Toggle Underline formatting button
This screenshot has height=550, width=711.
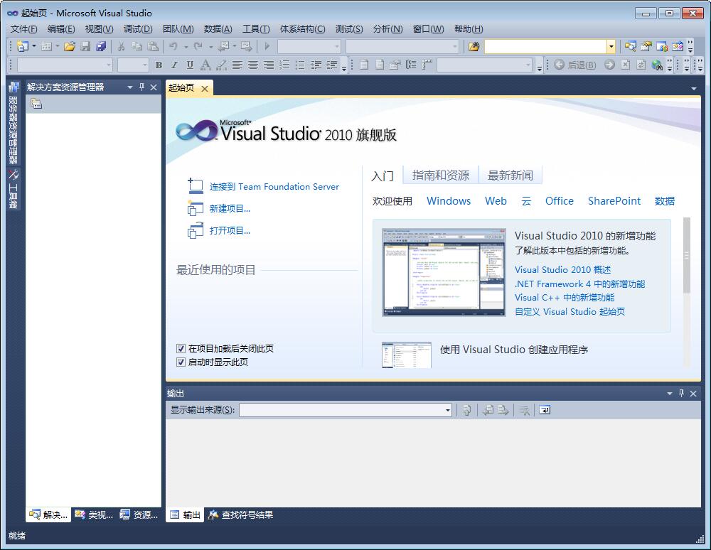[x=190, y=65]
